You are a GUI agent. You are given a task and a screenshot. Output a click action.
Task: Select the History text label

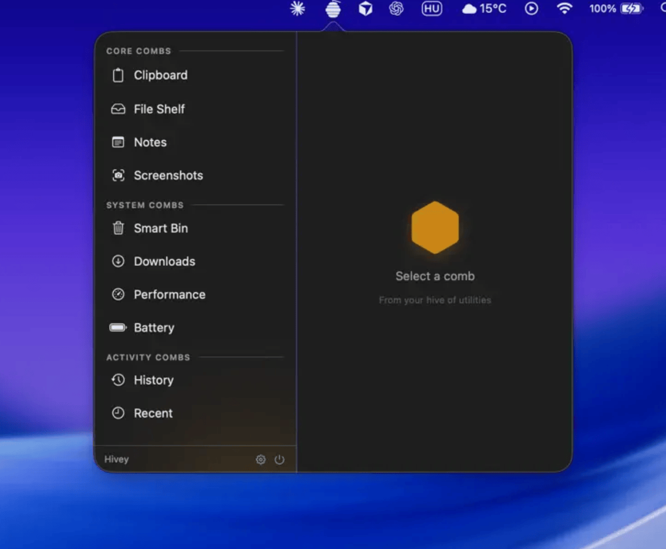pos(153,380)
